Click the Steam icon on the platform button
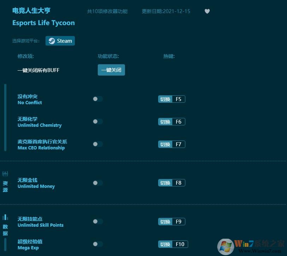 coord(52,41)
